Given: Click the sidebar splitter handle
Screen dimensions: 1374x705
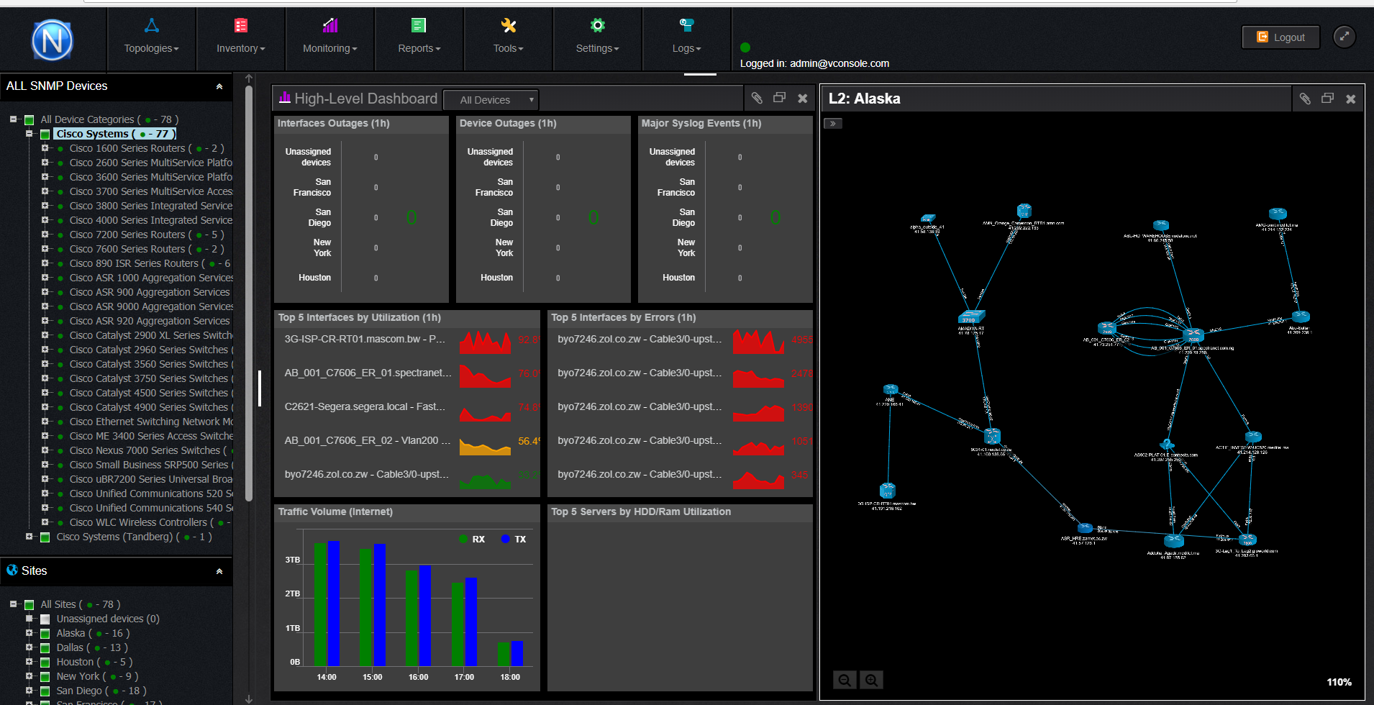Looking at the screenshot, I should coord(260,388).
